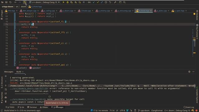Screen dimensions: 199x112
Task: Select actionf_t in the editor breadcrumb
Action: 22,68
